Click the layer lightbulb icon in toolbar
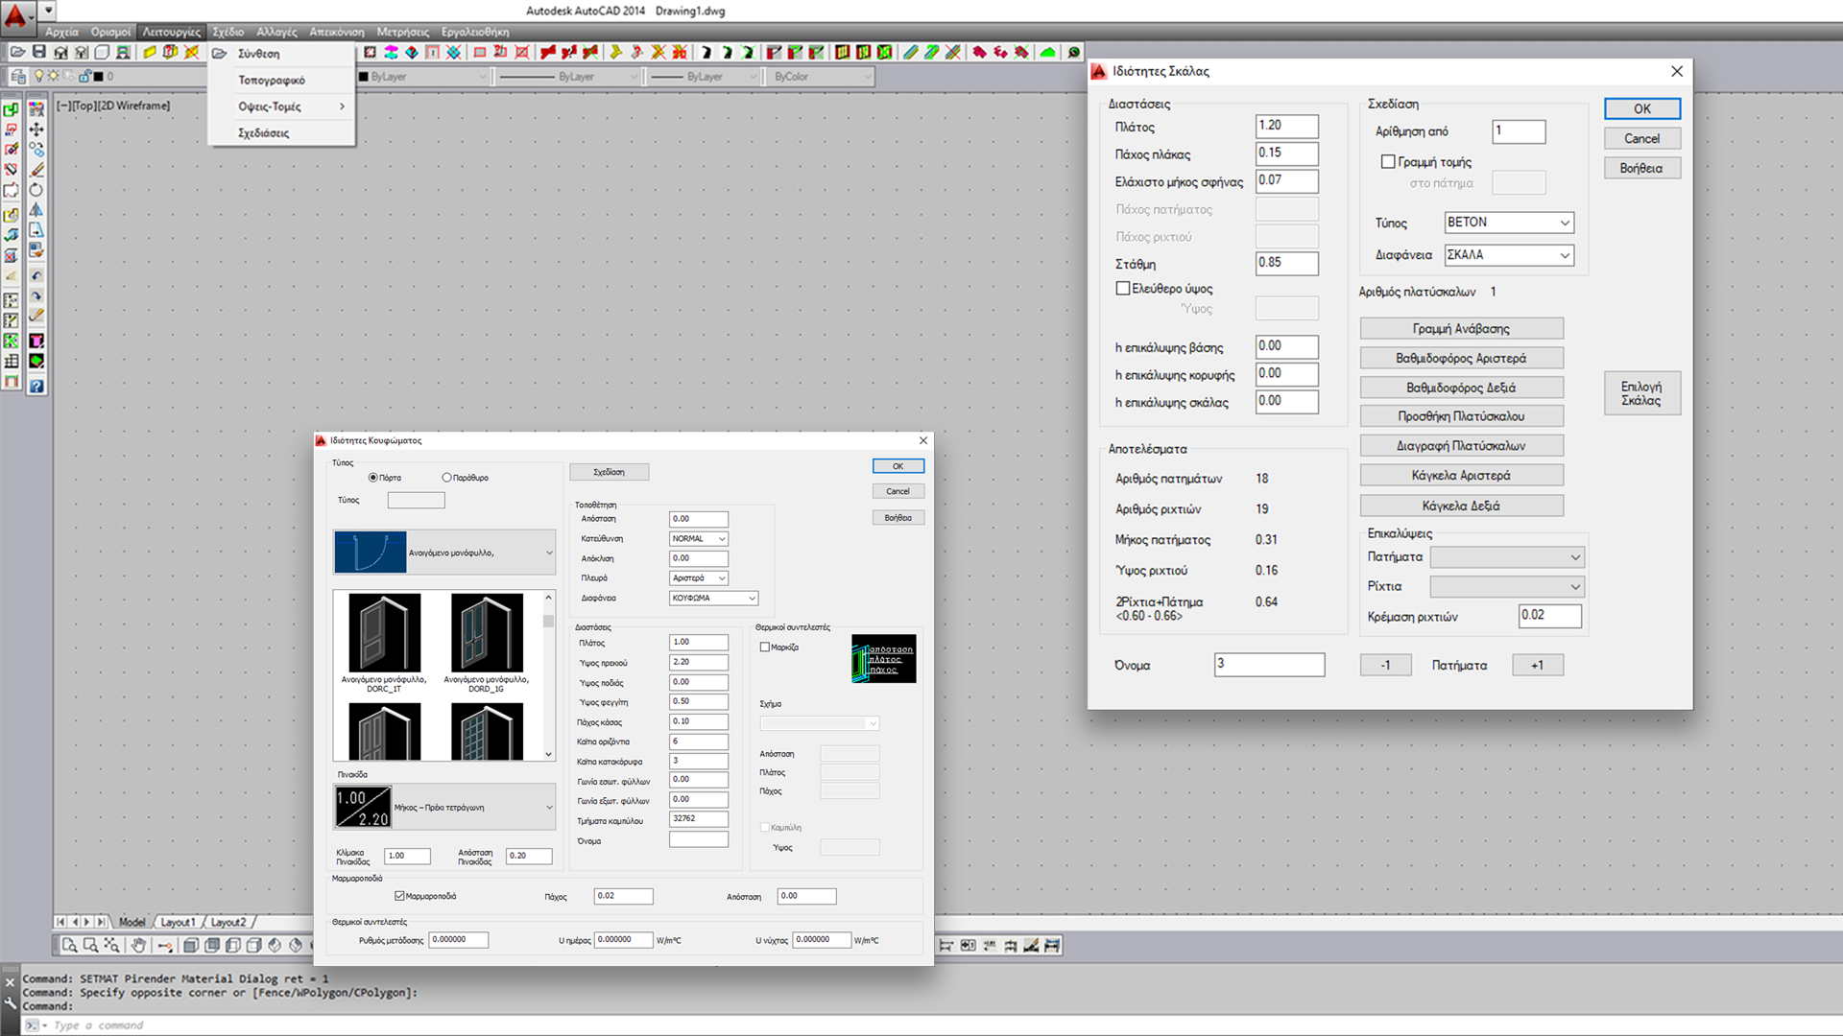This screenshot has height=1036, width=1843. pos(39,76)
